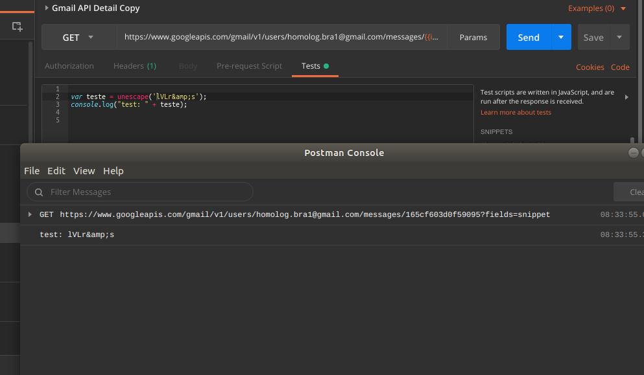Switch to the Headers (1) tab

[134, 65]
